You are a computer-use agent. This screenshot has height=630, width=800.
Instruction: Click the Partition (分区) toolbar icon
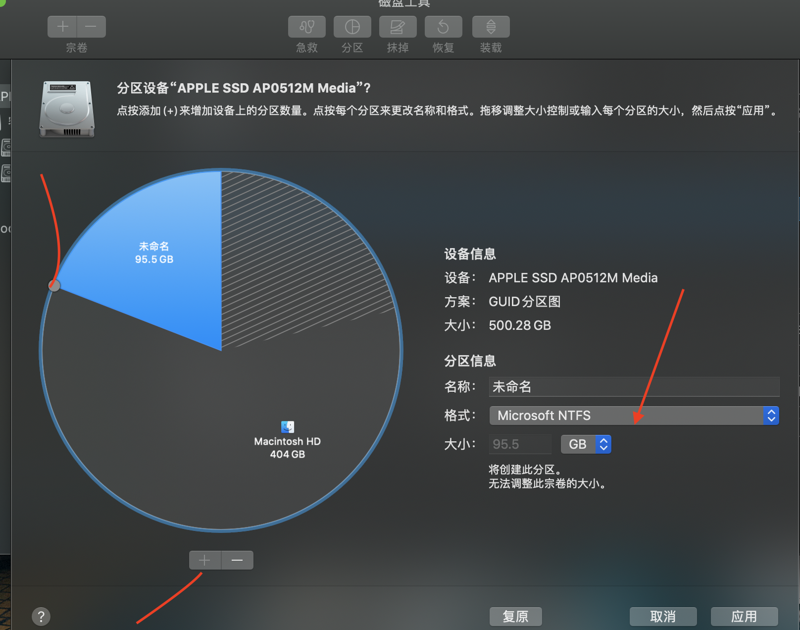[352, 27]
